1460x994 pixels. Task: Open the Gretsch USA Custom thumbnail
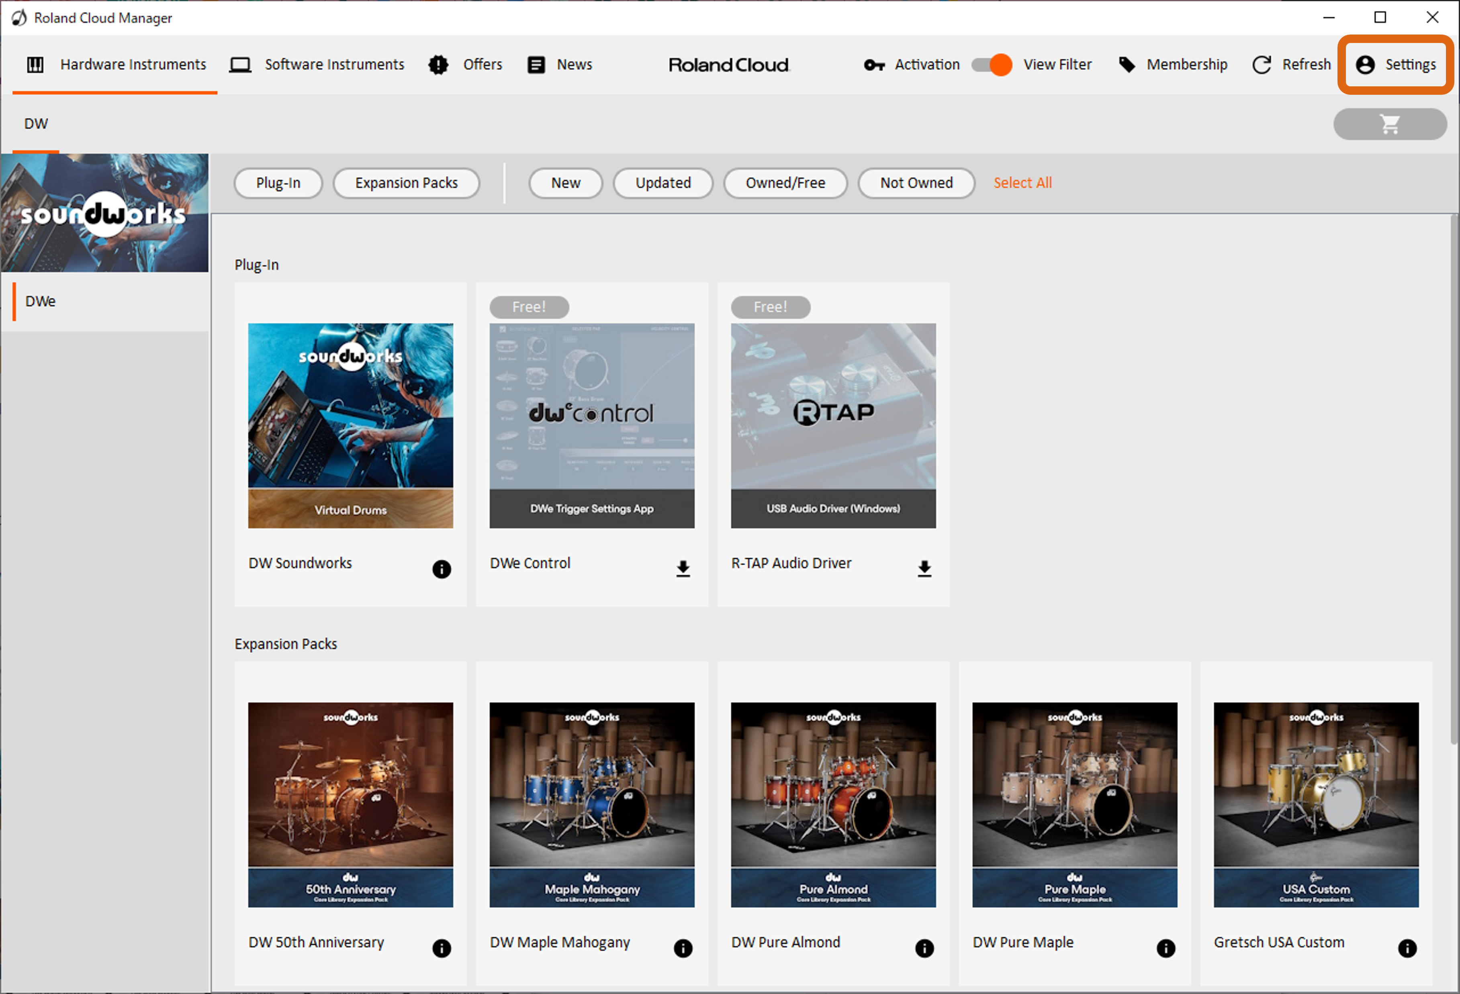(1315, 804)
